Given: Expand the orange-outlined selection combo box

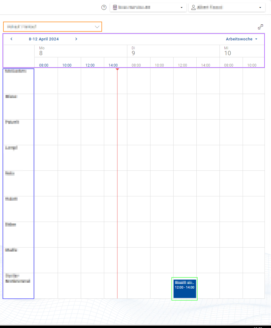Looking at the screenshot, I should [97, 27].
